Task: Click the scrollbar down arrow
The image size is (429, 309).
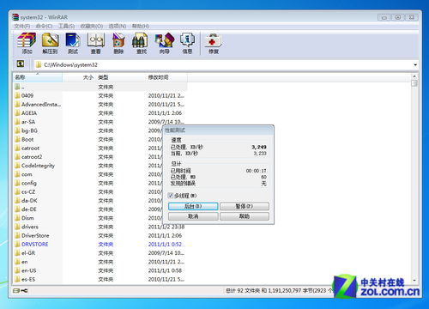Action: 414,281
